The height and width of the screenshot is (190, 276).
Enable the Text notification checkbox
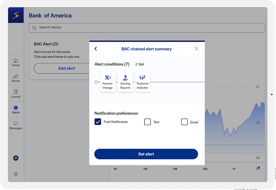[147, 122]
